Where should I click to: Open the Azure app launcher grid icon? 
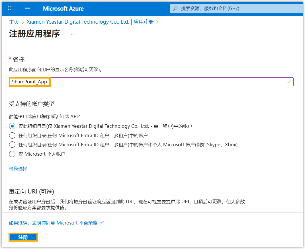pyautogui.click(x=10, y=8)
